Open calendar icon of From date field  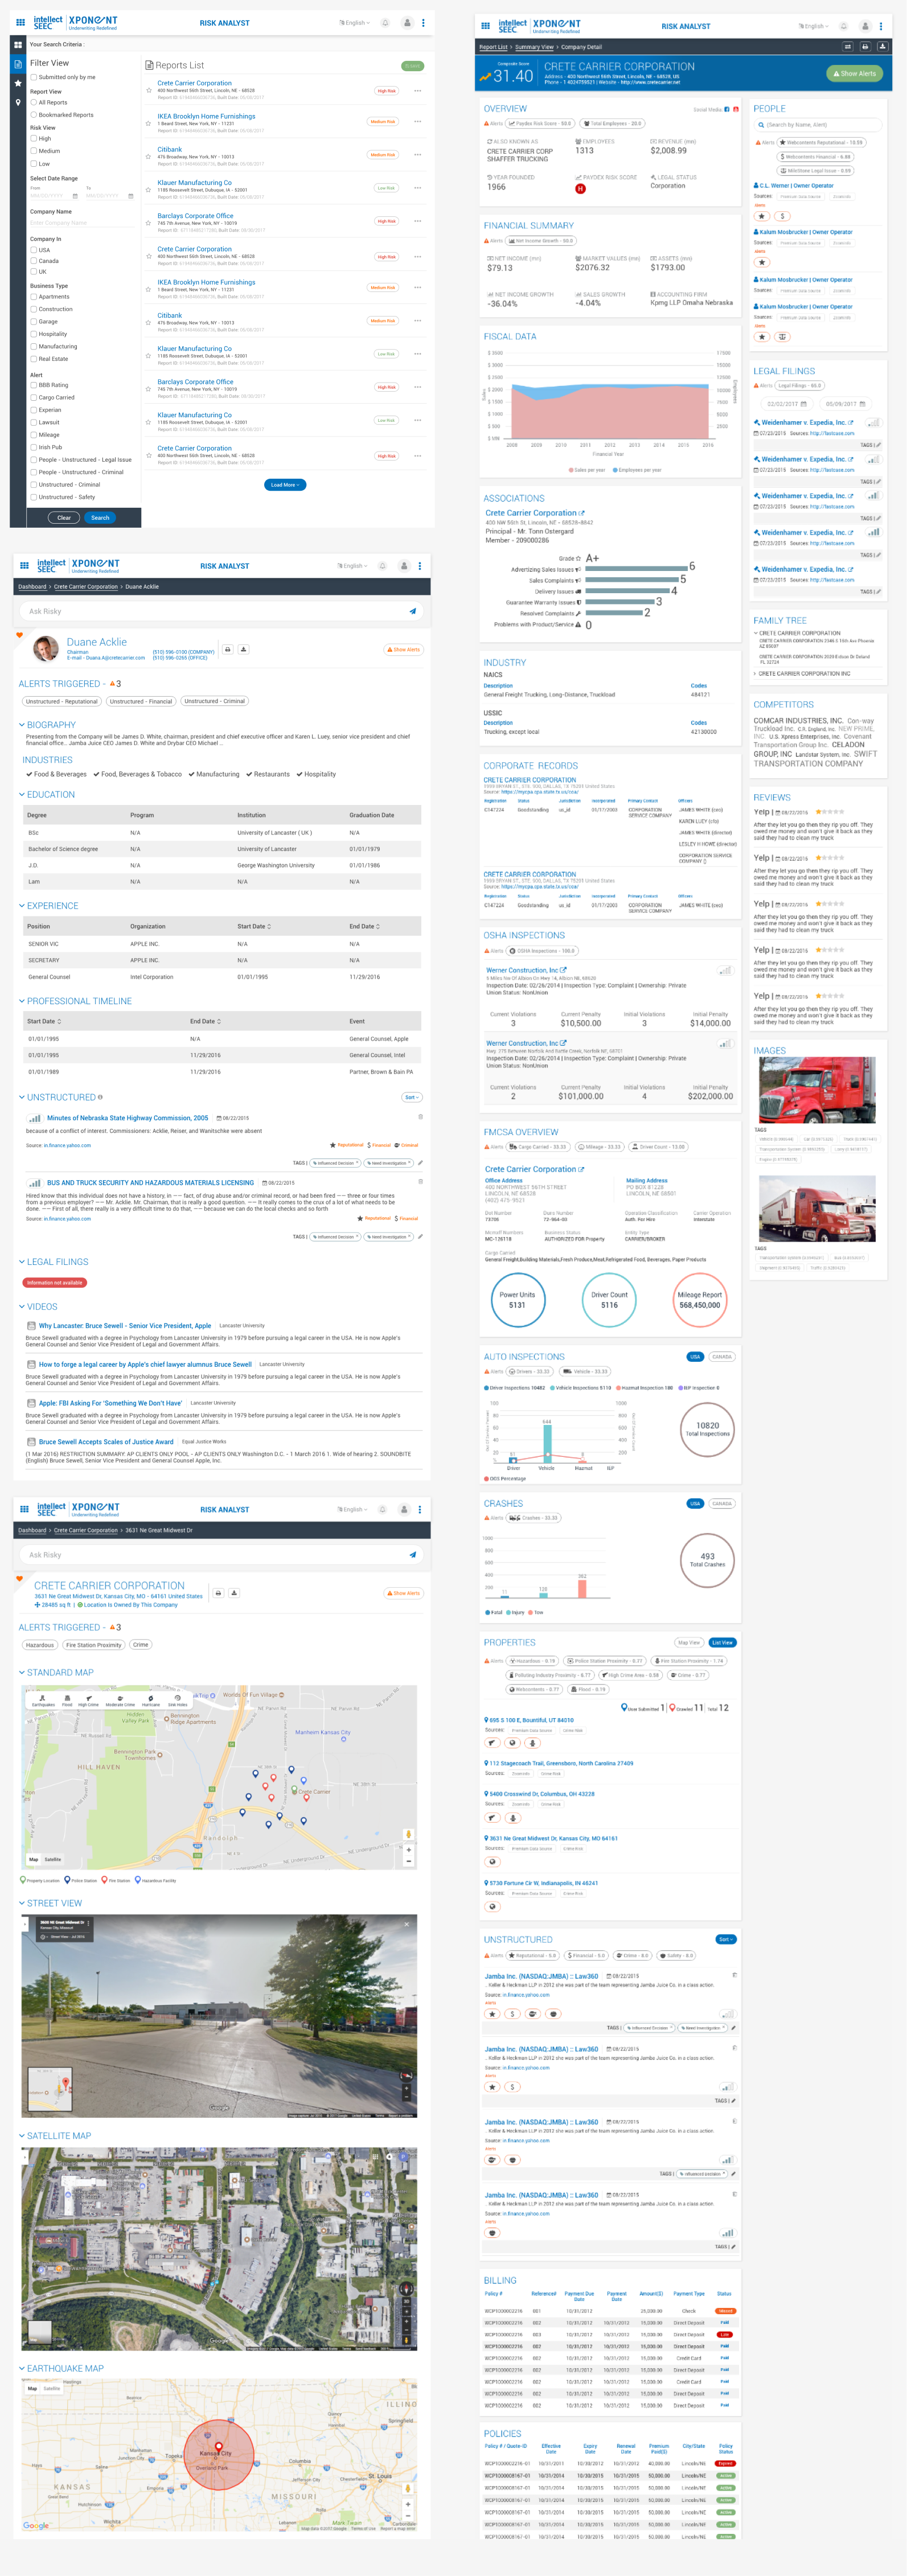coord(75,196)
